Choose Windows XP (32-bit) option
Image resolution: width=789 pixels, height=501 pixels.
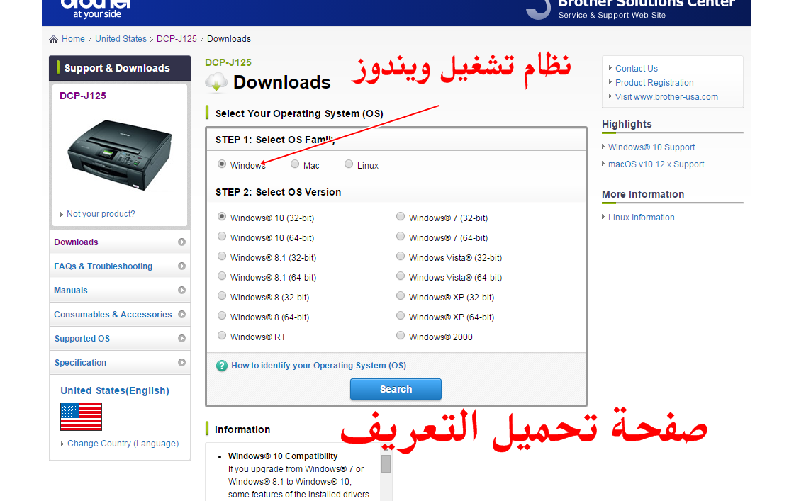401,295
